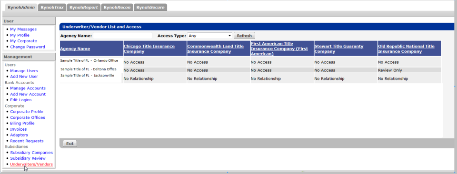Open Manage Accounts page
The width and height of the screenshot is (457, 174).
click(x=28, y=88)
